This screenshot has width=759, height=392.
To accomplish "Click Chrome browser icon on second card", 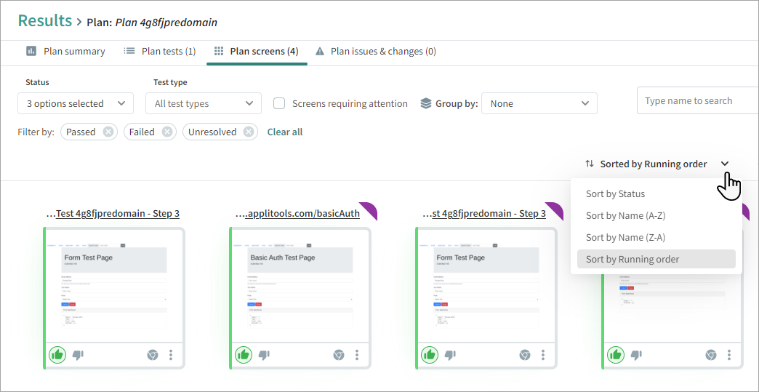I will pyautogui.click(x=338, y=355).
